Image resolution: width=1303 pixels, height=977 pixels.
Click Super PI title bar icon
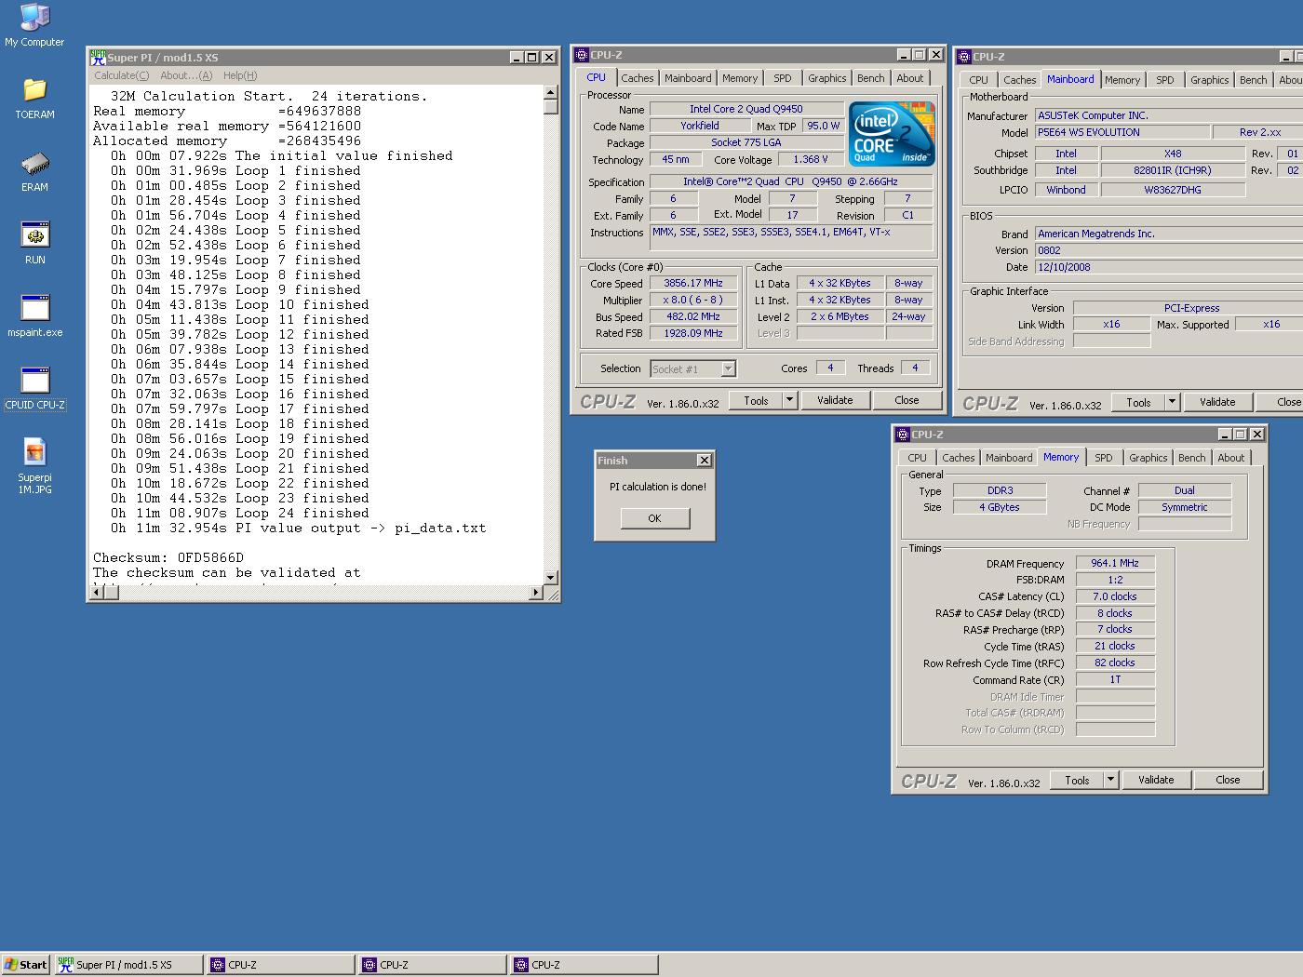point(98,57)
